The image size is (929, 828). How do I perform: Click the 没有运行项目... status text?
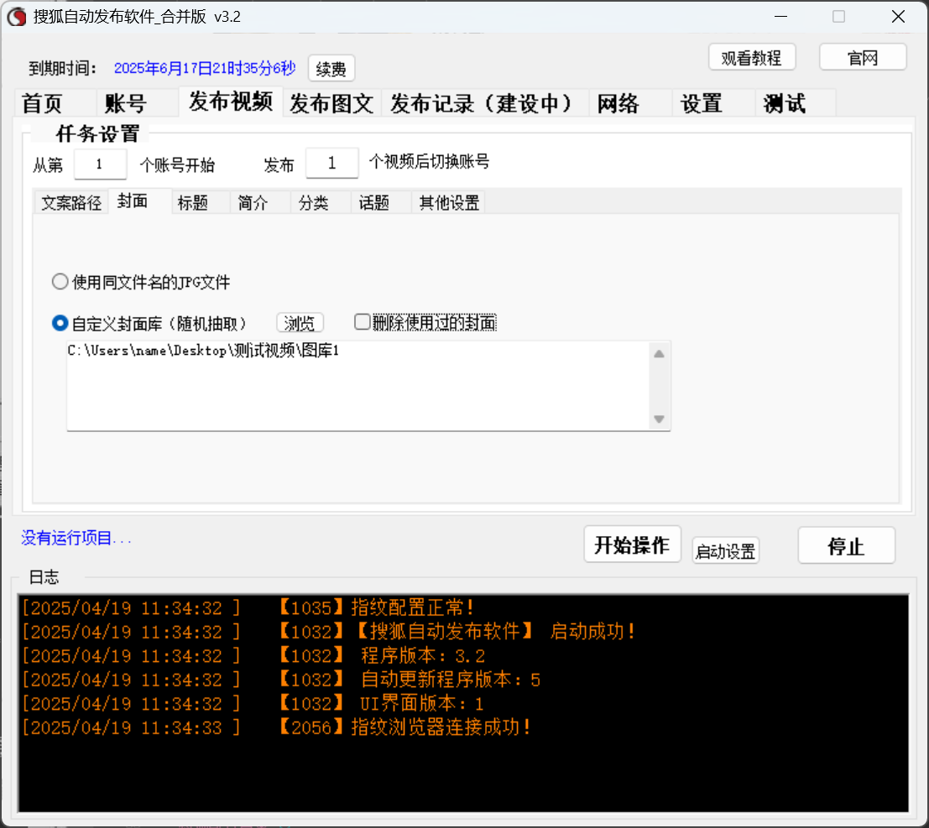[76, 538]
